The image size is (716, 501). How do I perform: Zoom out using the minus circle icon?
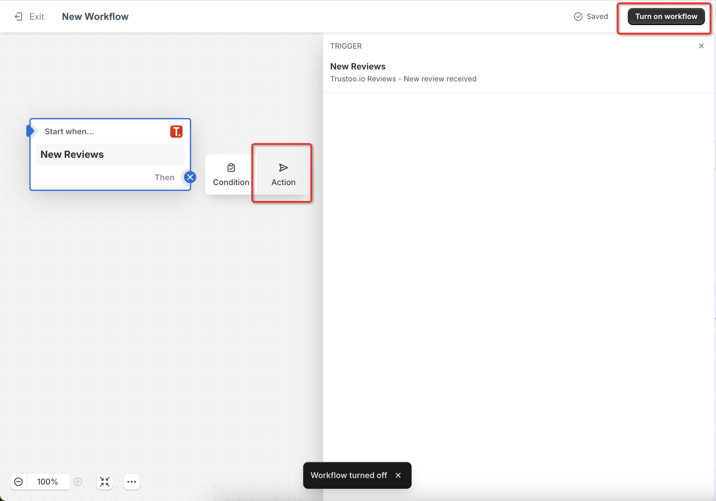click(x=18, y=482)
